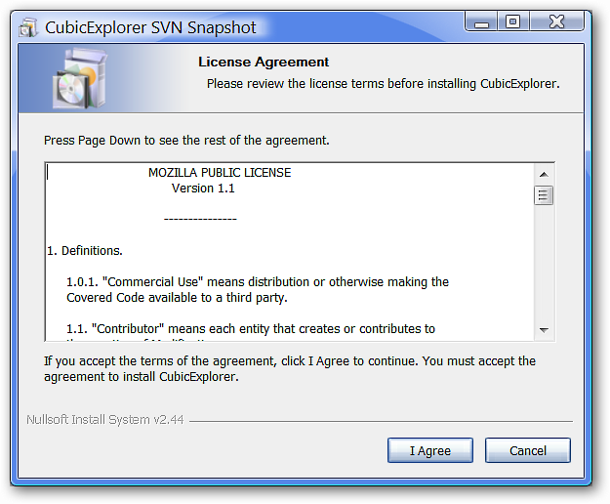
Task: Click the license text scrollbar thumb
Action: 544,195
